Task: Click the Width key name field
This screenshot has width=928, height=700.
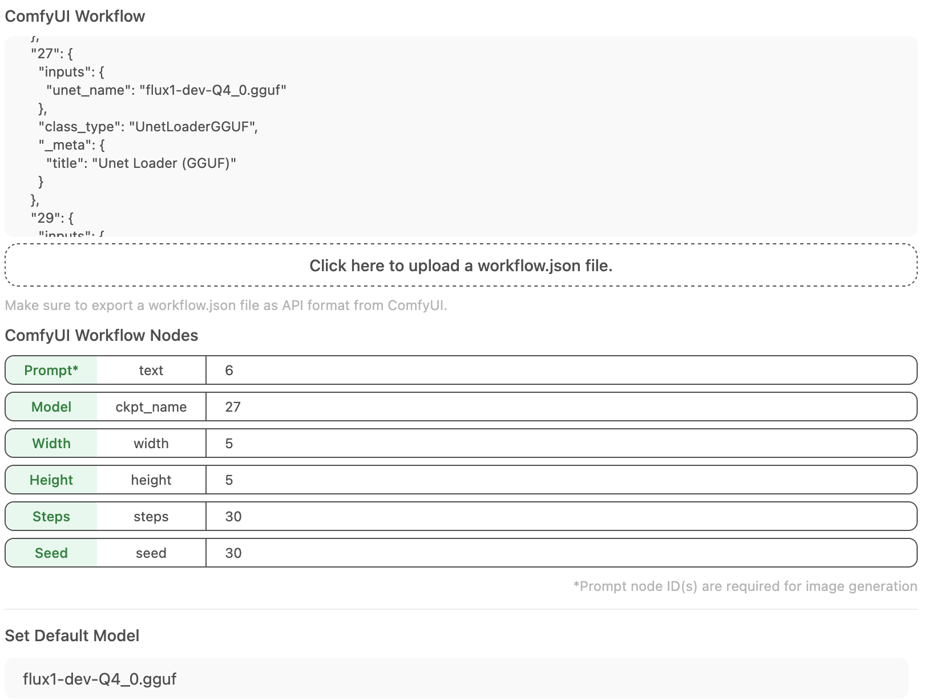Action: point(151,444)
